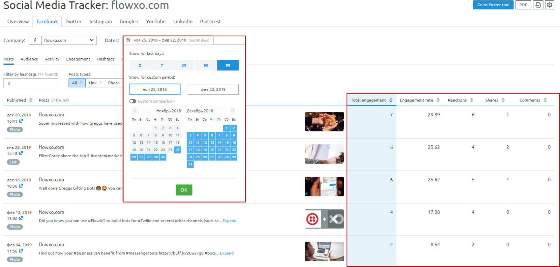Open the thumbnail for the дек 18, 2018 post
The height and width of the screenshot is (267, 560).
click(324, 187)
